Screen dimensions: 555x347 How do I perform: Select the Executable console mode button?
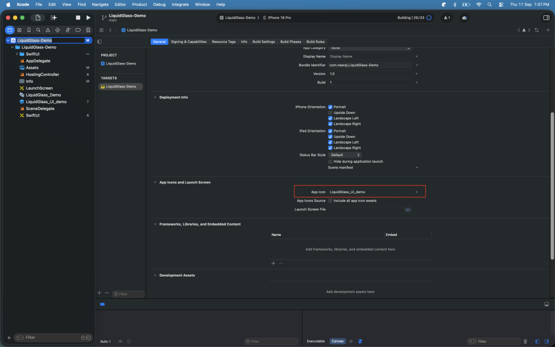(316, 342)
